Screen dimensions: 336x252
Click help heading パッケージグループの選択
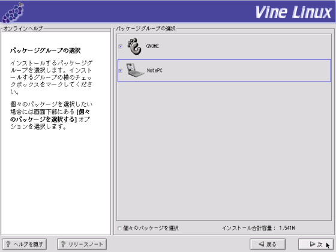pyautogui.click(x=45, y=50)
